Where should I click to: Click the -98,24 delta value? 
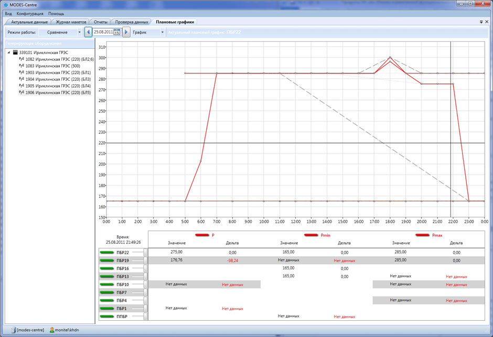click(x=232, y=260)
